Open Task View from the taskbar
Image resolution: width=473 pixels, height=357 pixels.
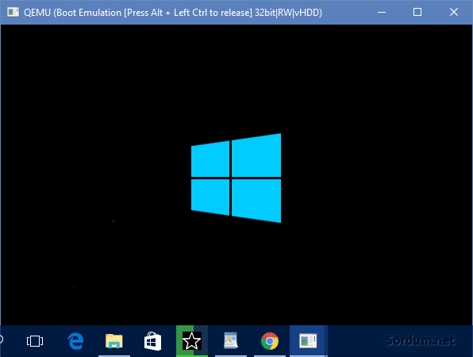pyautogui.click(x=35, y=341)
